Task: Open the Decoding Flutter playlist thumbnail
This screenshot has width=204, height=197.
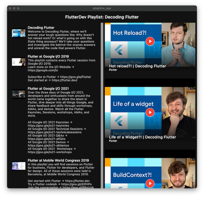Action: click(x=19, y=33)
